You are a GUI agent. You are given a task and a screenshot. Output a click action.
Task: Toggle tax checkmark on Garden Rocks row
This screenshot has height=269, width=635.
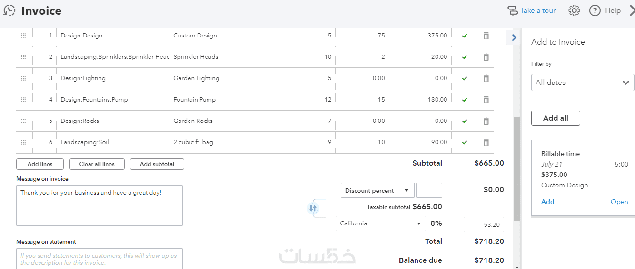[465, 121]
